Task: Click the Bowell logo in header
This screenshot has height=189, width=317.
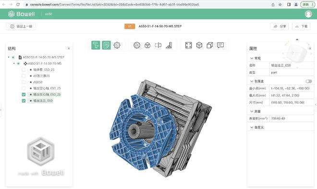Action: tap(22, 14)
